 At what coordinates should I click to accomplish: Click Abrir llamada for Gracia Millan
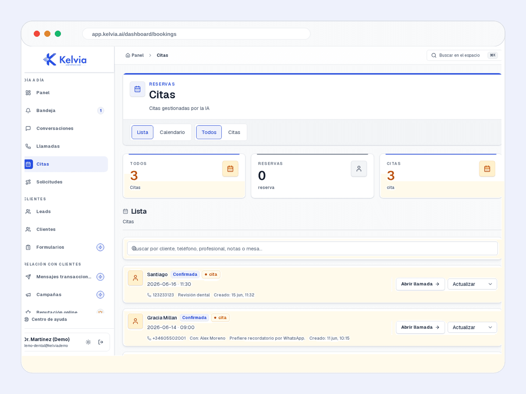tap(420, 327)
